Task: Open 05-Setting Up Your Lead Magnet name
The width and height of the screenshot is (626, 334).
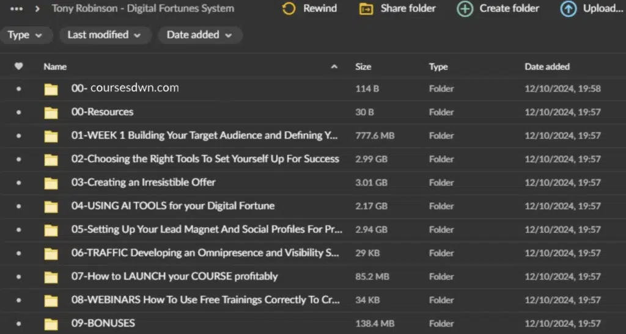Action: (207, 230)
